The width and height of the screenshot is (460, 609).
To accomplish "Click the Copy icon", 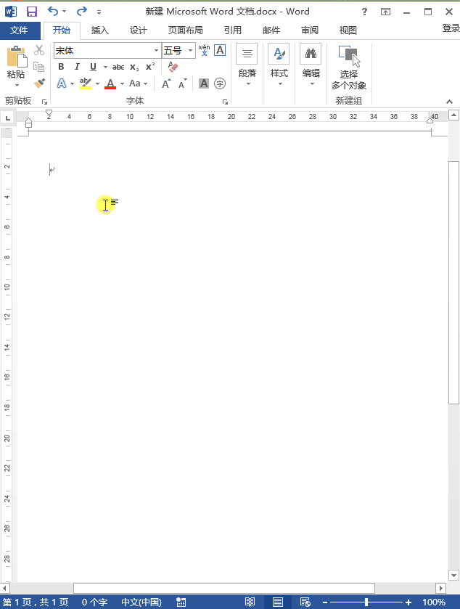I will point(39,67).
